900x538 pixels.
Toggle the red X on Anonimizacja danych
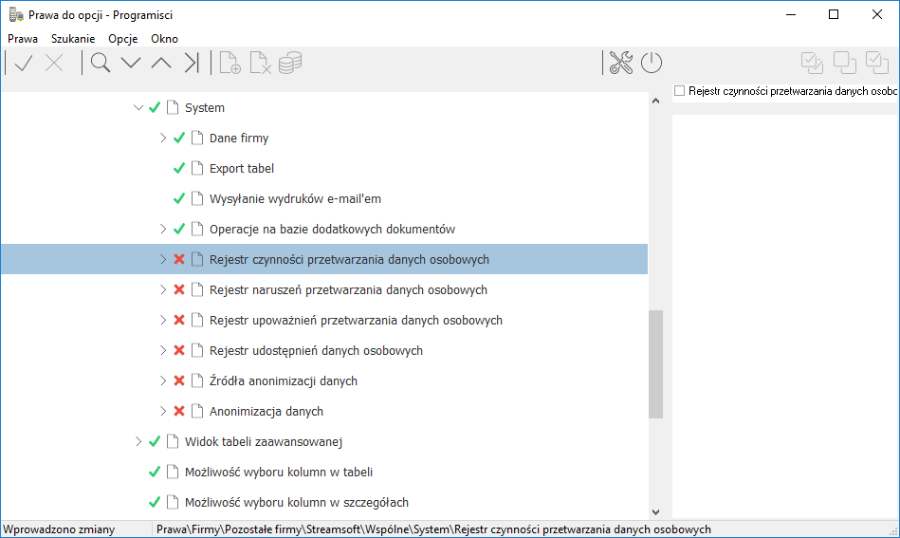(x=179, y=411)
